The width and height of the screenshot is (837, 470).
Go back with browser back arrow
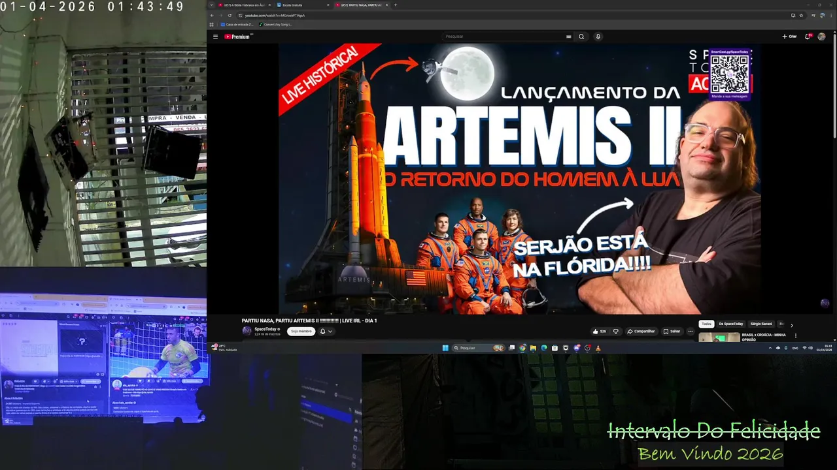tap(212, 15)
